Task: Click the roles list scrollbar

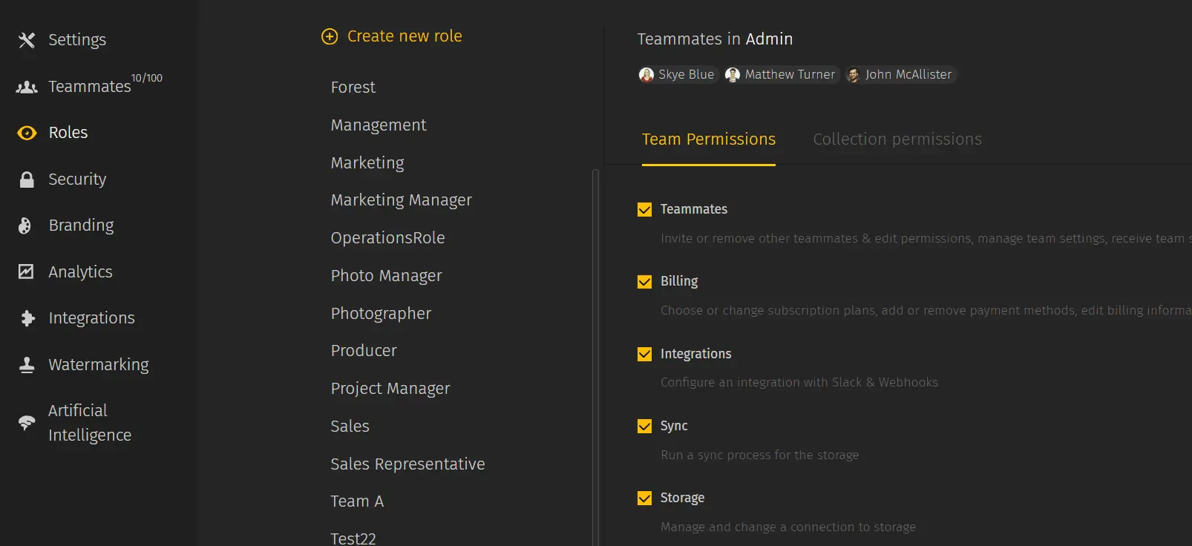Action: pyautogui.click(x=595, y=358)
